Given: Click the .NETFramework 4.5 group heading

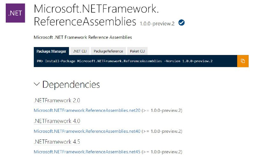Looking at the screenshot, I should [57, 142].
